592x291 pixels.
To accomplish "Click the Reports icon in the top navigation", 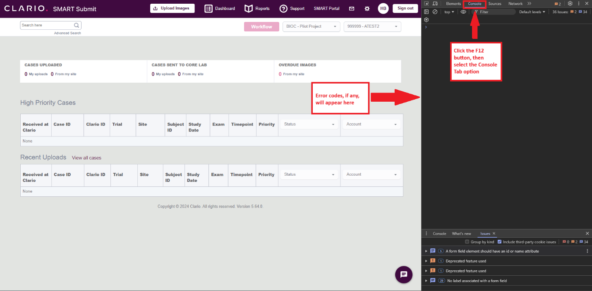I will (x=248, y=8).
